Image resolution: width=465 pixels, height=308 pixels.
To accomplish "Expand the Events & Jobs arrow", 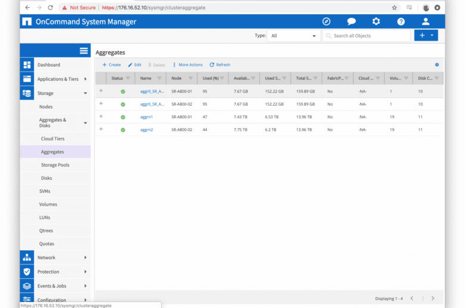I will click(x=85, y=286).
